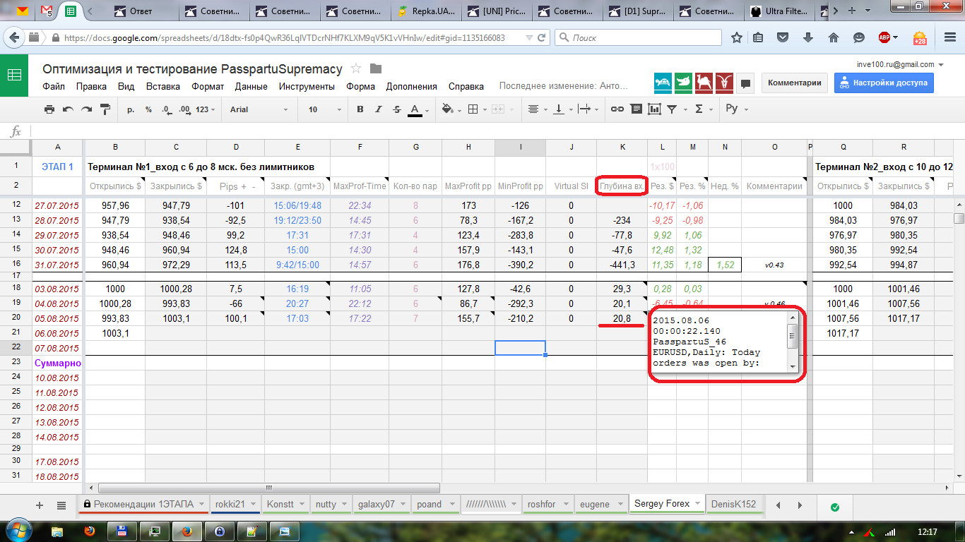The height and width of the screenshot is (542, 965).
Task: Click the Последнее изменение link
Action: (564, 86)
